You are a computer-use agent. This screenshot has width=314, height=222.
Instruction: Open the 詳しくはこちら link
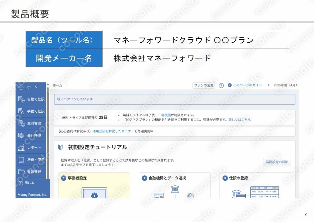[x=239, y=120]
